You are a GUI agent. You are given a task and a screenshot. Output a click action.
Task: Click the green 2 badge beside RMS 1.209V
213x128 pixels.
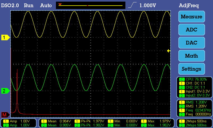(x=182, y=106)
